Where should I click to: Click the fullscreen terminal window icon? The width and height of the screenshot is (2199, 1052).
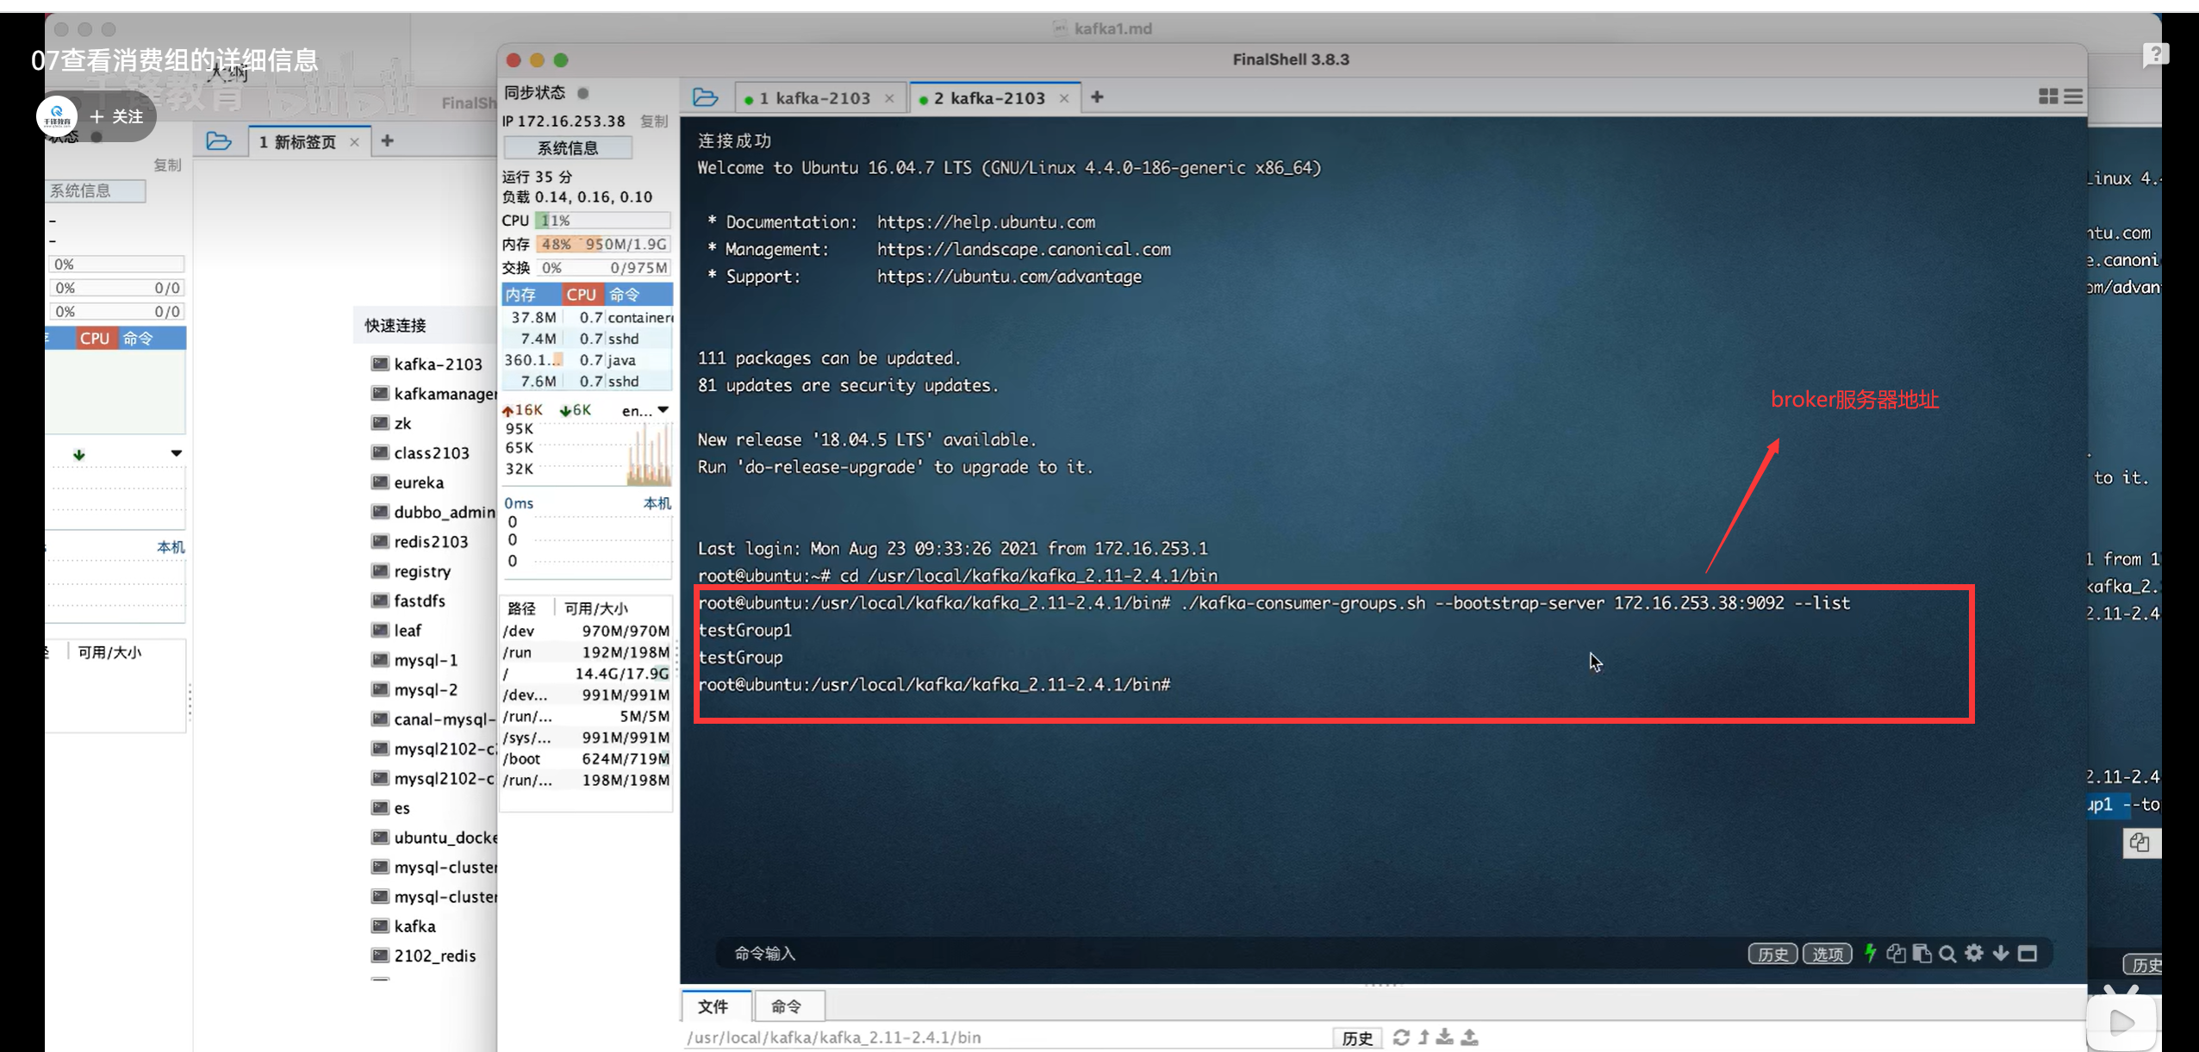point(2028,953)
